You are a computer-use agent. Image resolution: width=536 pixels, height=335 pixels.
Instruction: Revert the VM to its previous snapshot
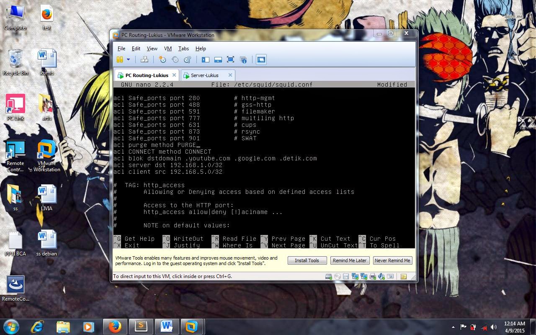[175, 60]
